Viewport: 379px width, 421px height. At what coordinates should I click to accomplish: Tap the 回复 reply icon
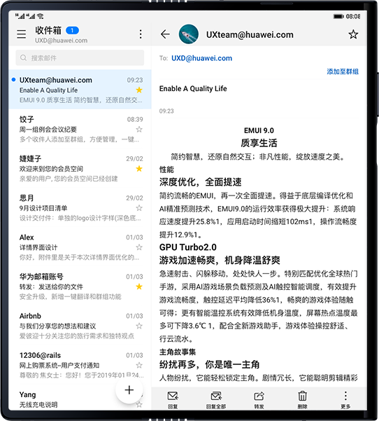(x=173, y=399)
